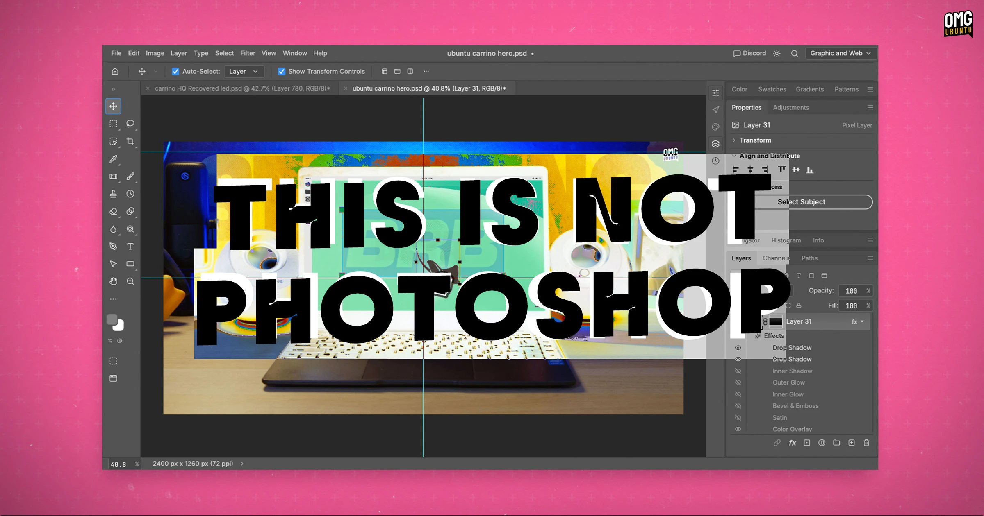Toggle Show Transform Controls checkbox
The image size is (984, 516).
pos(282,71)
